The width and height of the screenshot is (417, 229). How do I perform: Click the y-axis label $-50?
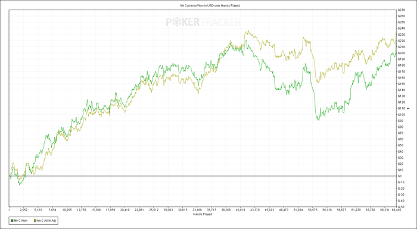(x=401, y=206)
